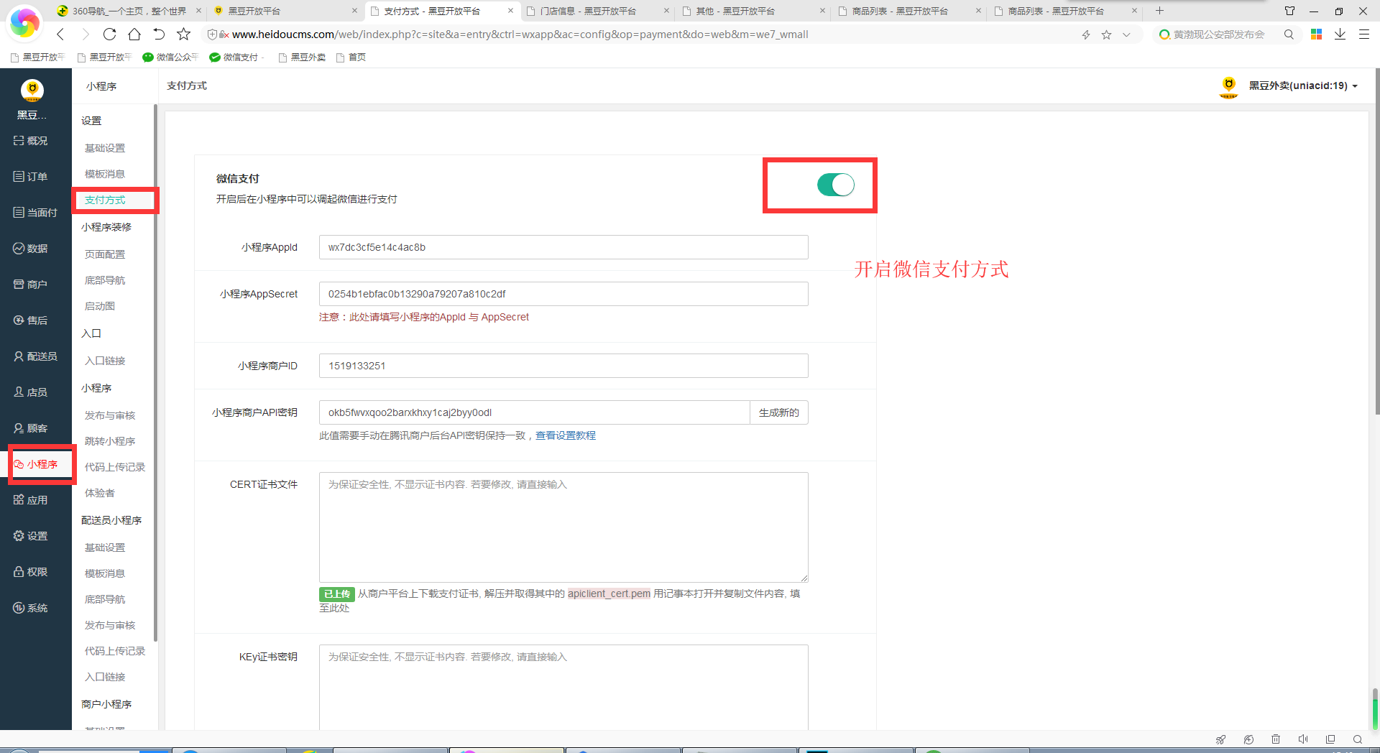Click the 小程序AppId input field
Image resolution: width=1380 pixels, height=753 pixels.
pyautogui.click(x=563, y=247)
